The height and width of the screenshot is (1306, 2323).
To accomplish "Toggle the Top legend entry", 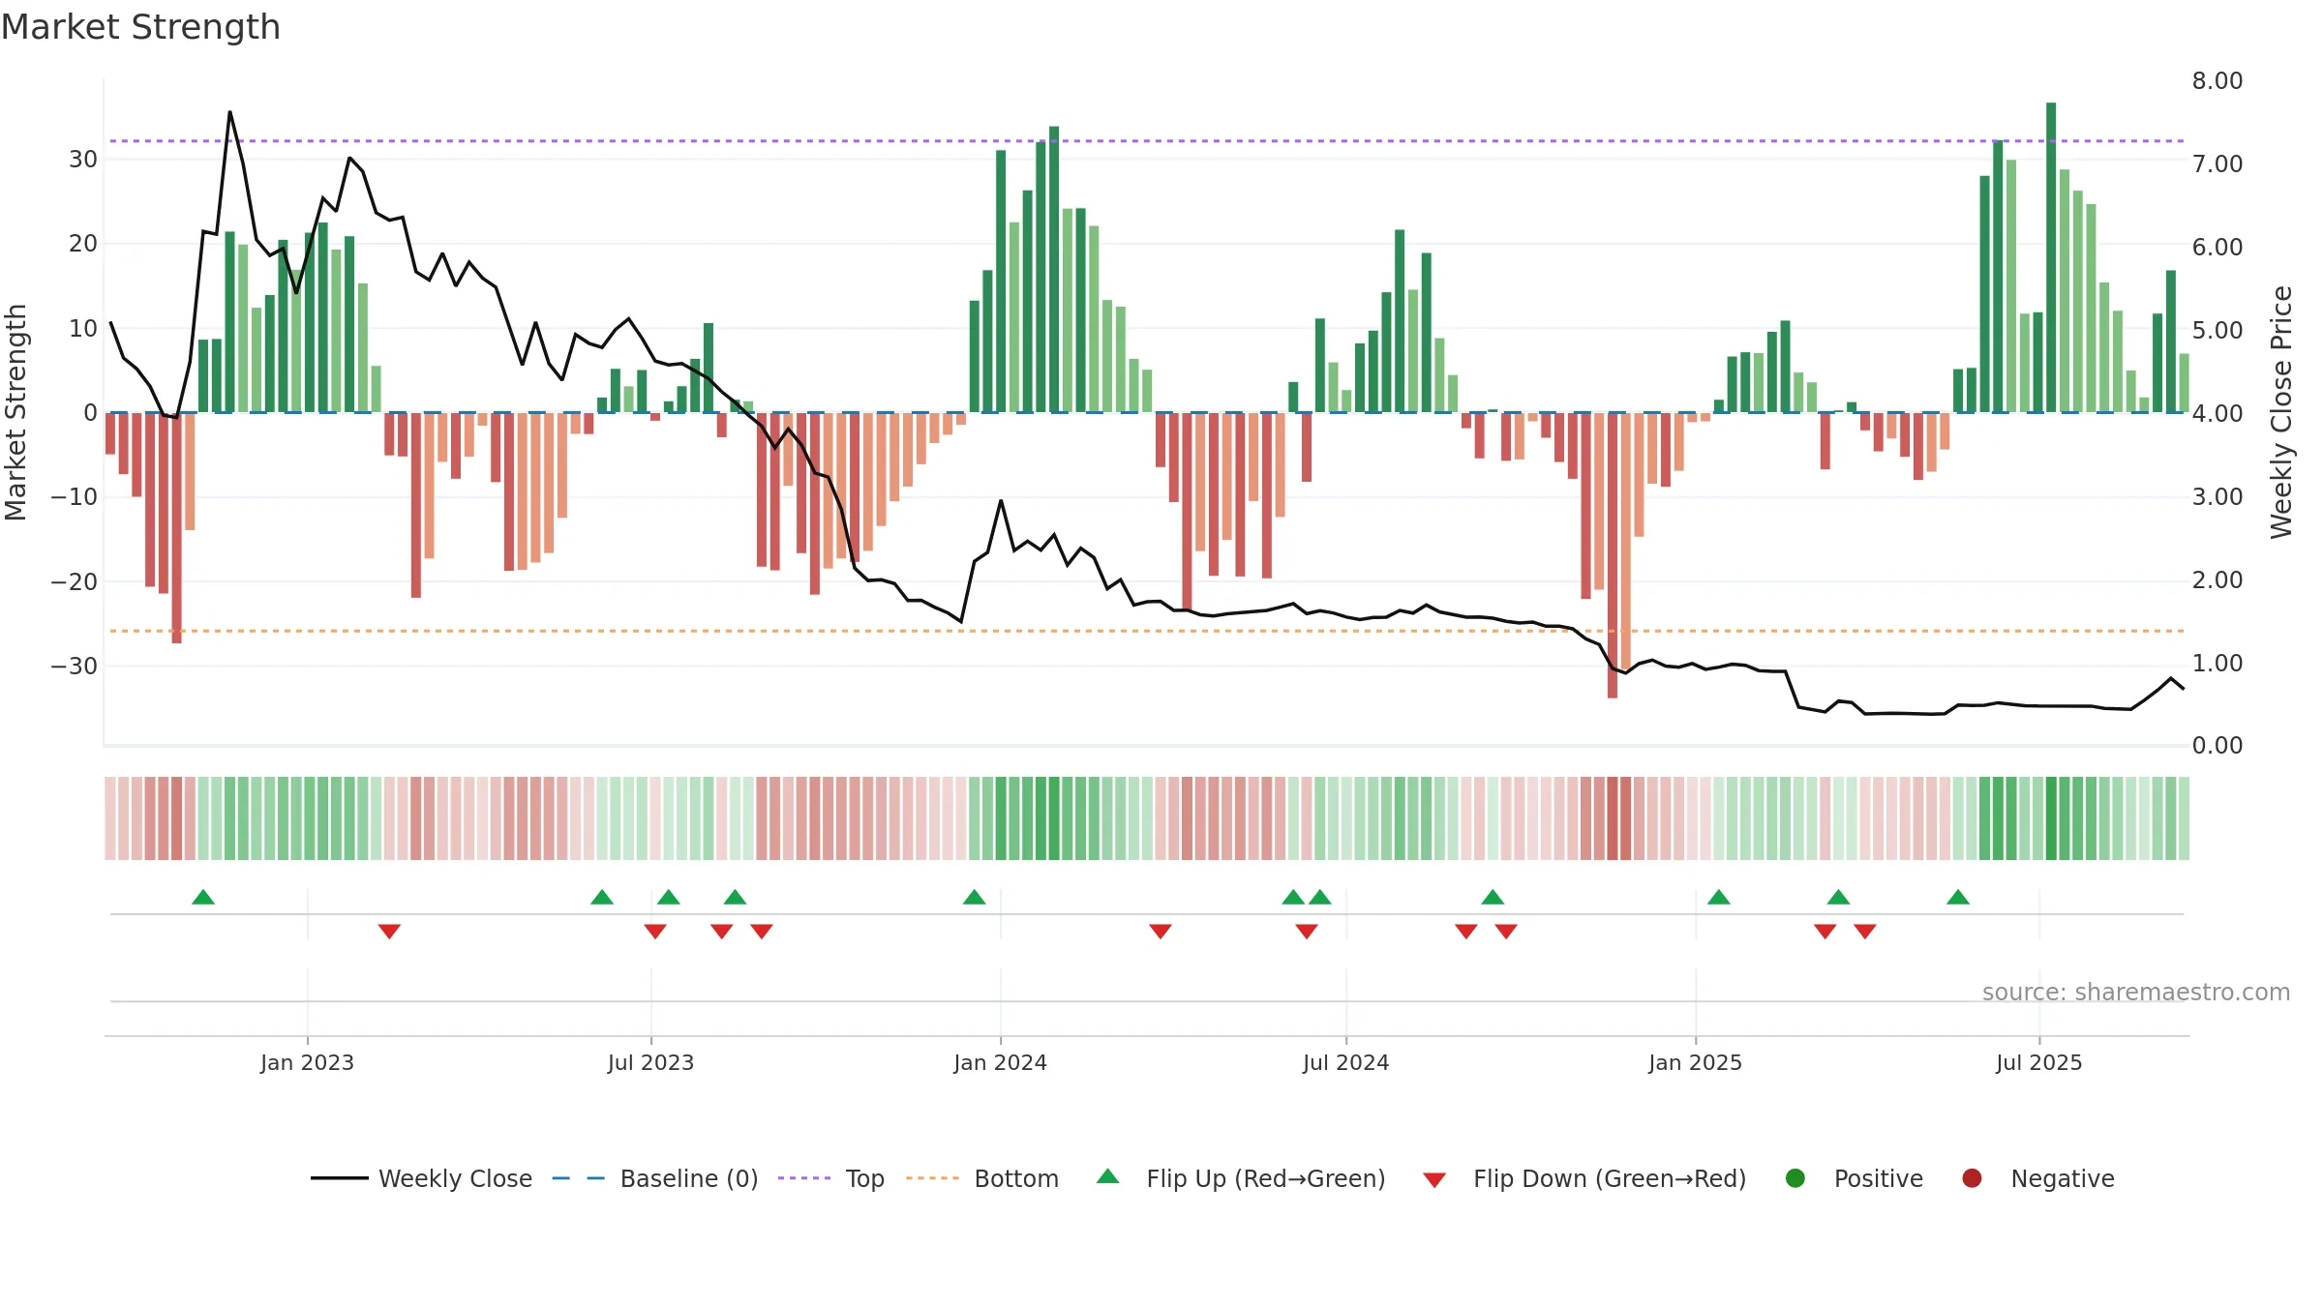I will [831, 1178].
